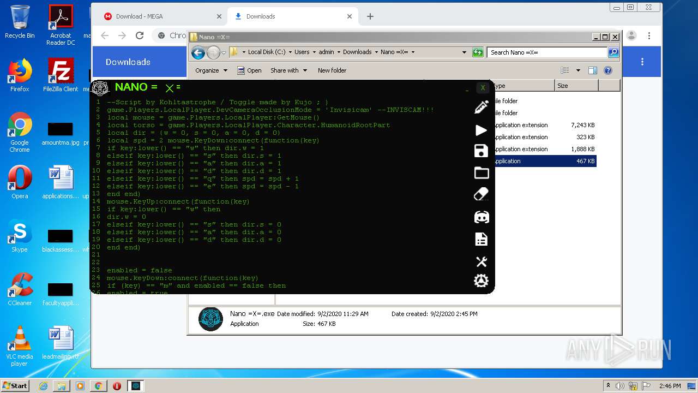The height and width of the screenshot is (393, 698).
Task: Minimize Nano using the green dash
Action: [x=467, y=90]
